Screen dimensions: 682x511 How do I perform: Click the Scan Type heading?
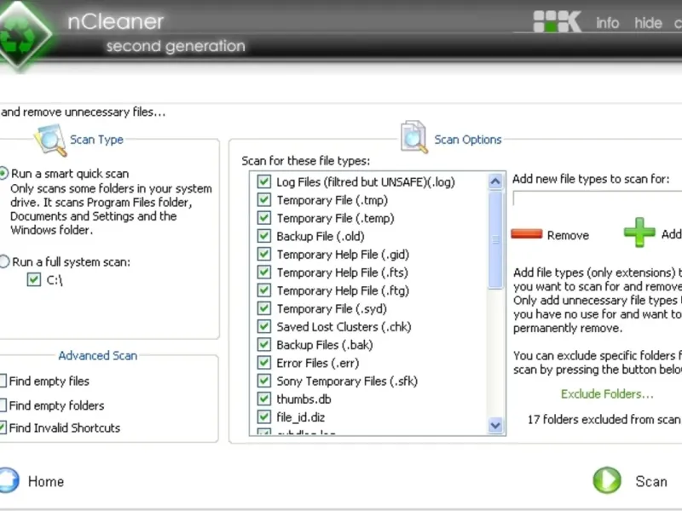96,140
